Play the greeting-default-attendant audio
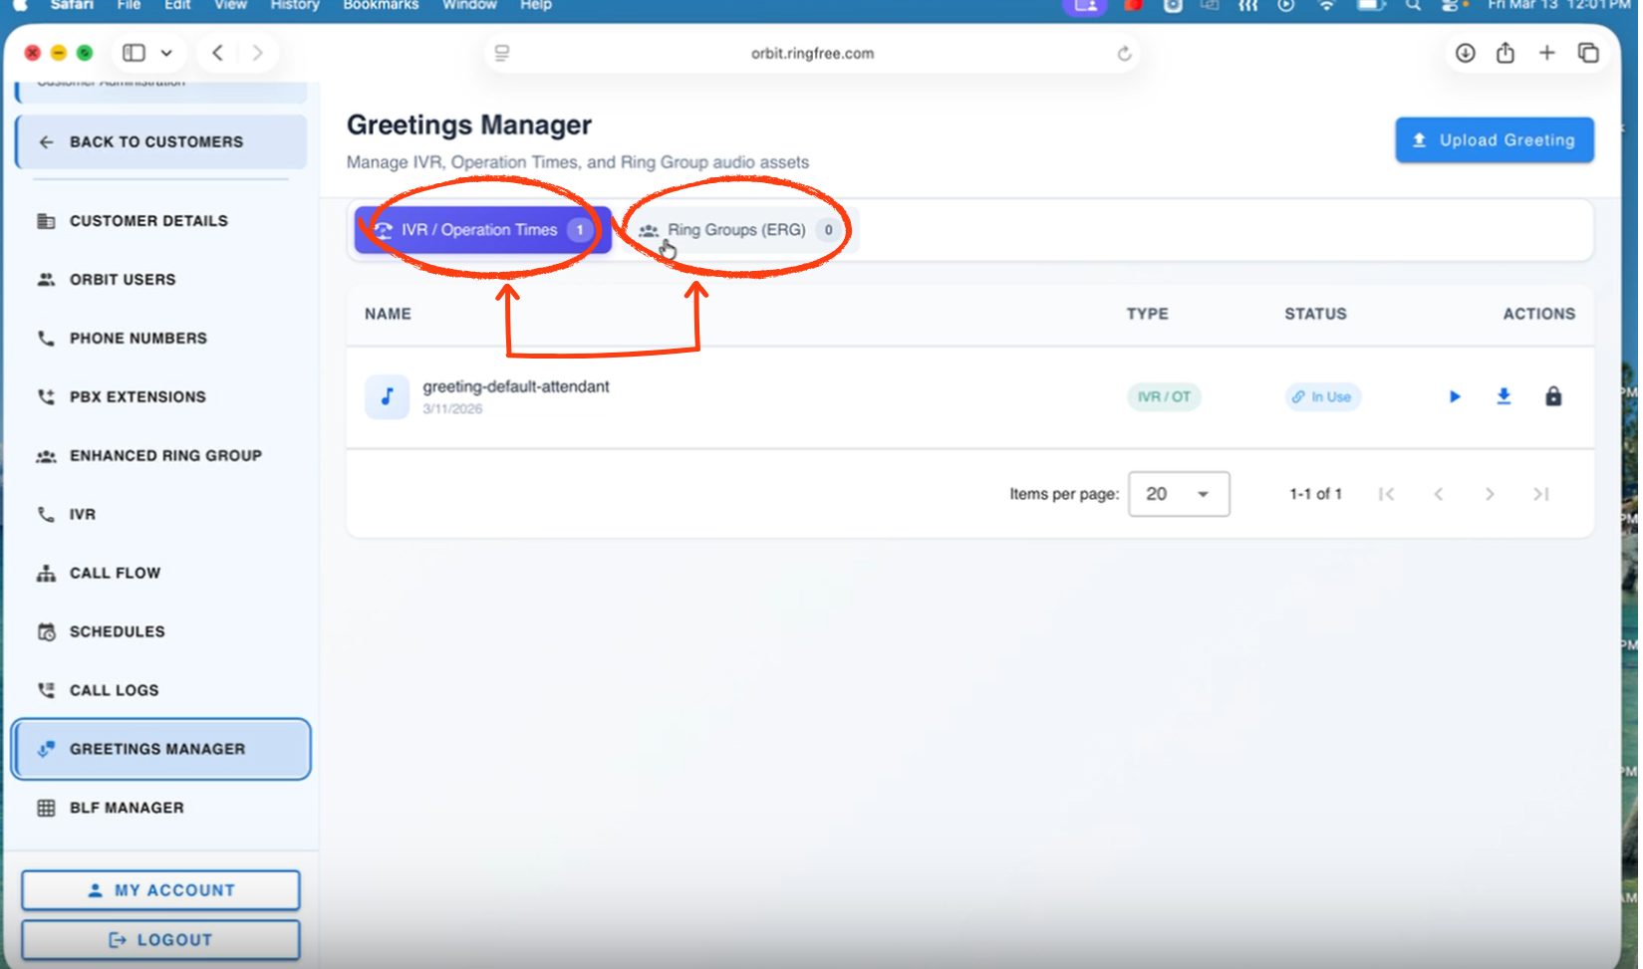This screenshot has width=1643, height=969. (1454, 396)
